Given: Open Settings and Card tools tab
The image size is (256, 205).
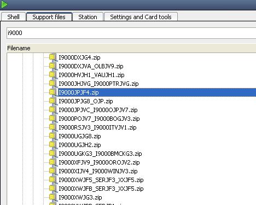Looking at the screenshot, I should tap(141, 17).
